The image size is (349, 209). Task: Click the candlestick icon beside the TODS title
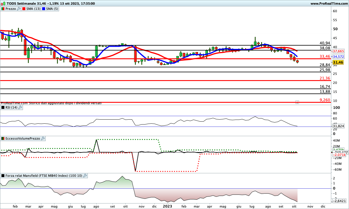point(3,3)
